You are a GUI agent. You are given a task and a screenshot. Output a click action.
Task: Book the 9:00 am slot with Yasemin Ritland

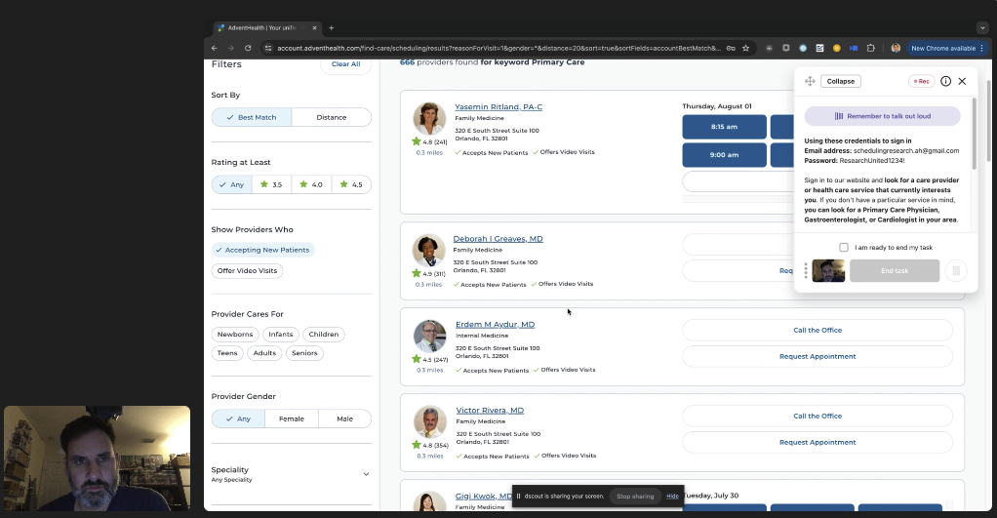[x=724, y=155]
